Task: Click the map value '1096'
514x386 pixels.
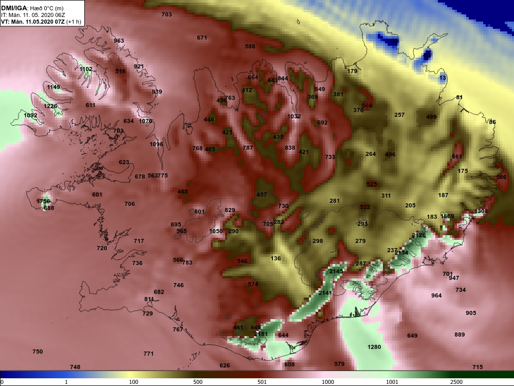Action: [156, 144]
